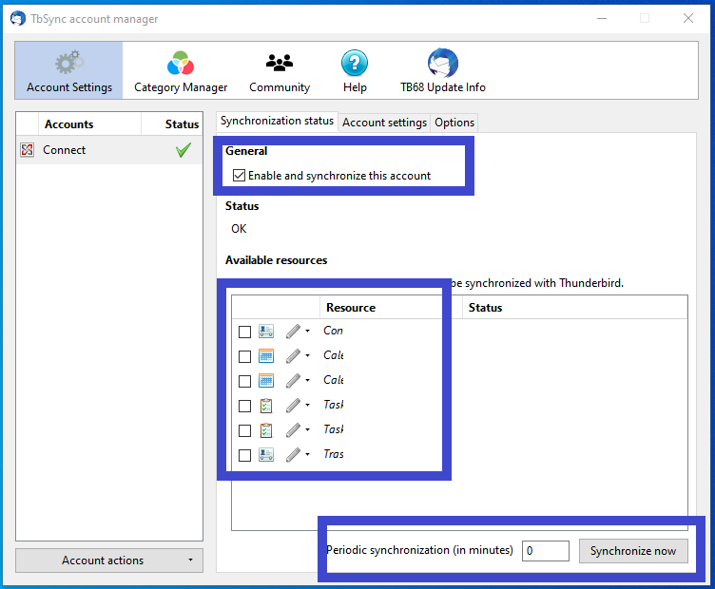This screenshot has height=589, width=715.
Task: Check the box for the first Tasl resource
Action: pos(245,406)
